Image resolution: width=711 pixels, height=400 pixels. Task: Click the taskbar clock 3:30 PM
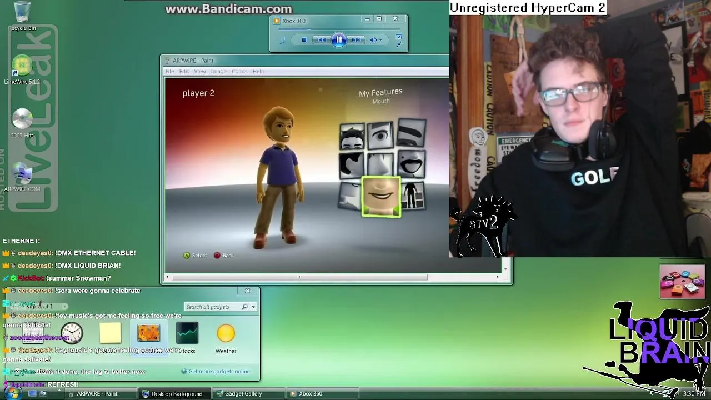[694, 394]
